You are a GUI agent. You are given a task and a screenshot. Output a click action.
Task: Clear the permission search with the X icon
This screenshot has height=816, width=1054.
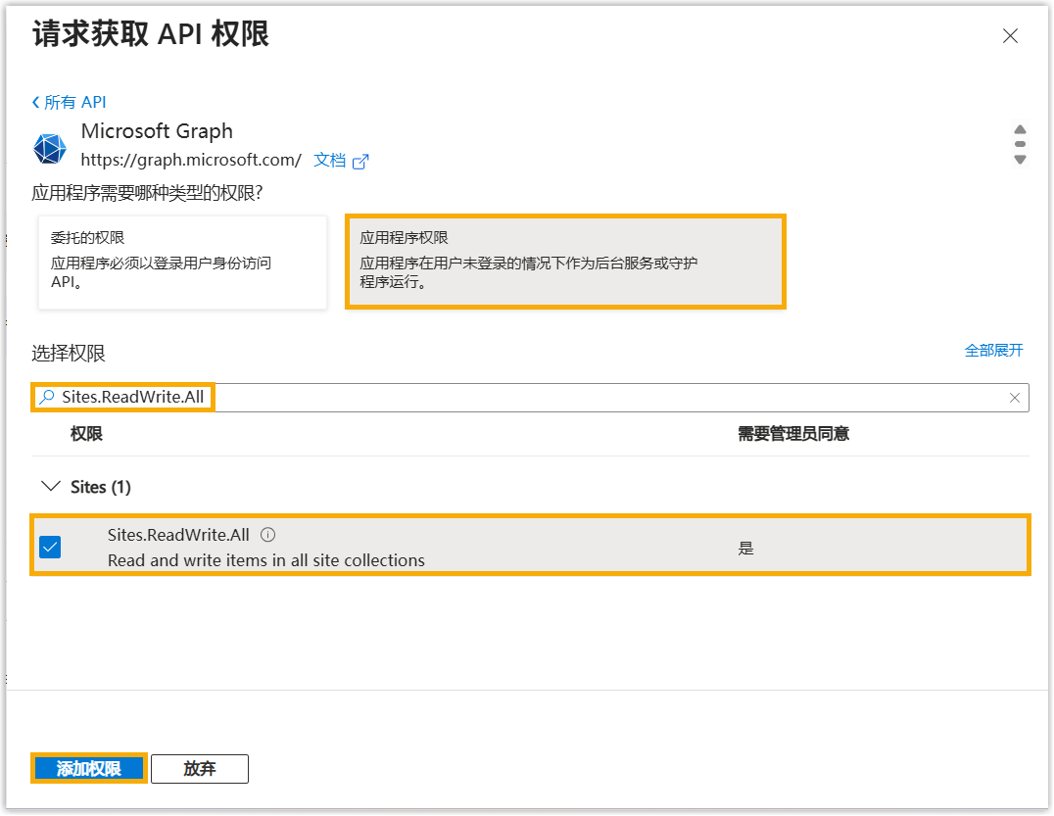[x=1015, y=398]
